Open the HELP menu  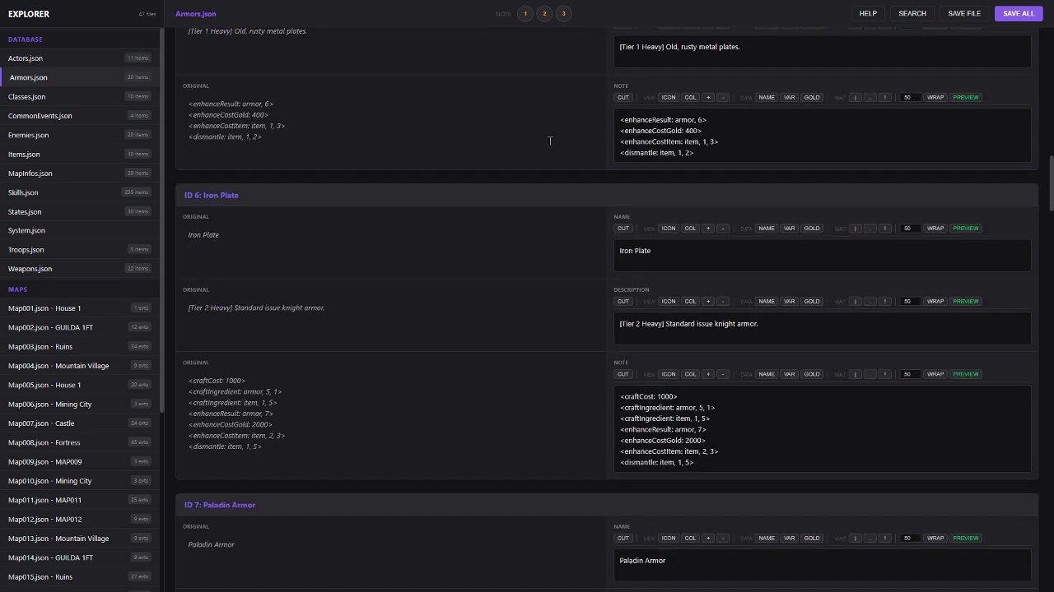pyautogui.click(x=868, y=13)
